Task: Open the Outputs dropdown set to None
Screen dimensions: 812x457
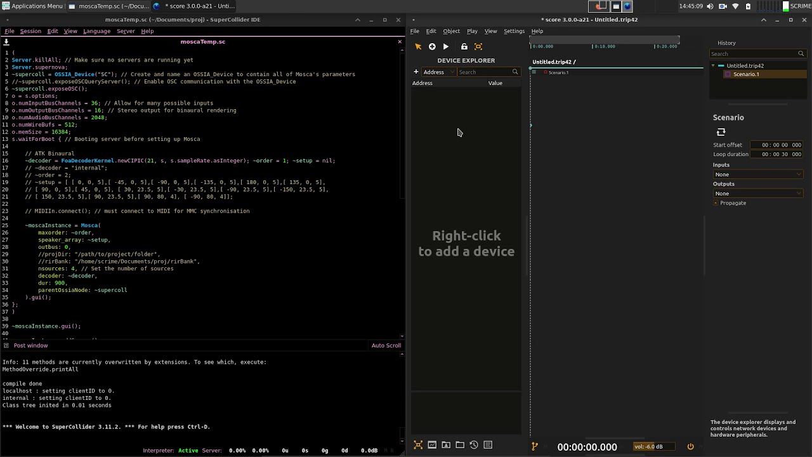Action: pyautogui.click(x=758, y=194)
